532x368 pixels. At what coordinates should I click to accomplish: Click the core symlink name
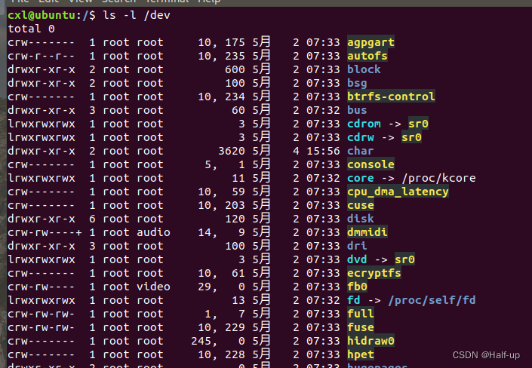tap(360, 178)
